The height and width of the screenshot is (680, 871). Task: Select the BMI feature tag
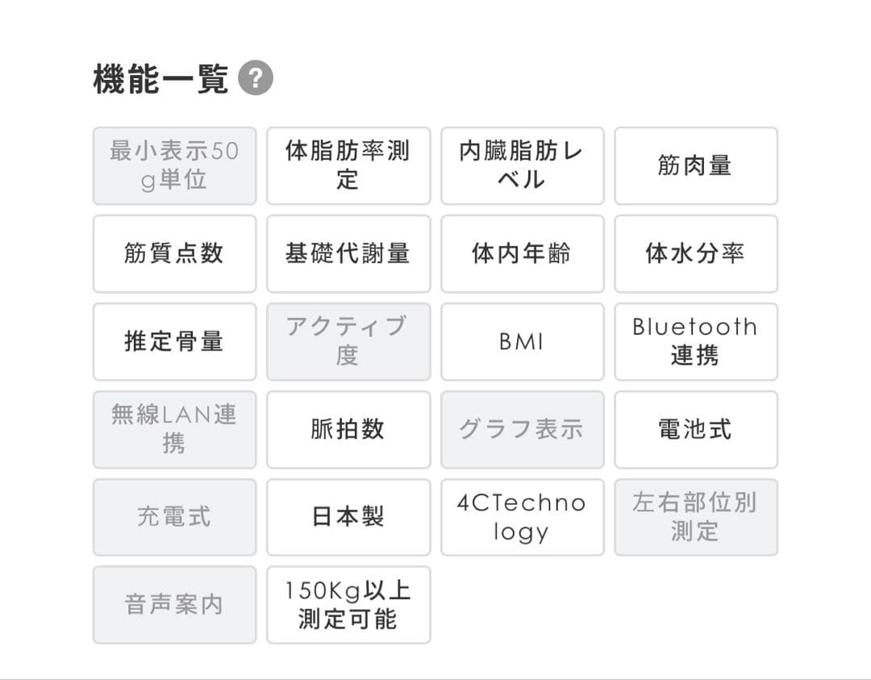tap(522, 342)
